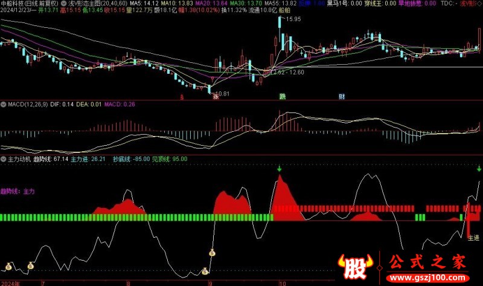
Task: Open the MACD indicator dropdown arrow
Action: point(4,105)
